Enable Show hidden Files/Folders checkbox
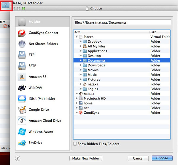This screenshot has height=165, width=178. point(75,144)
